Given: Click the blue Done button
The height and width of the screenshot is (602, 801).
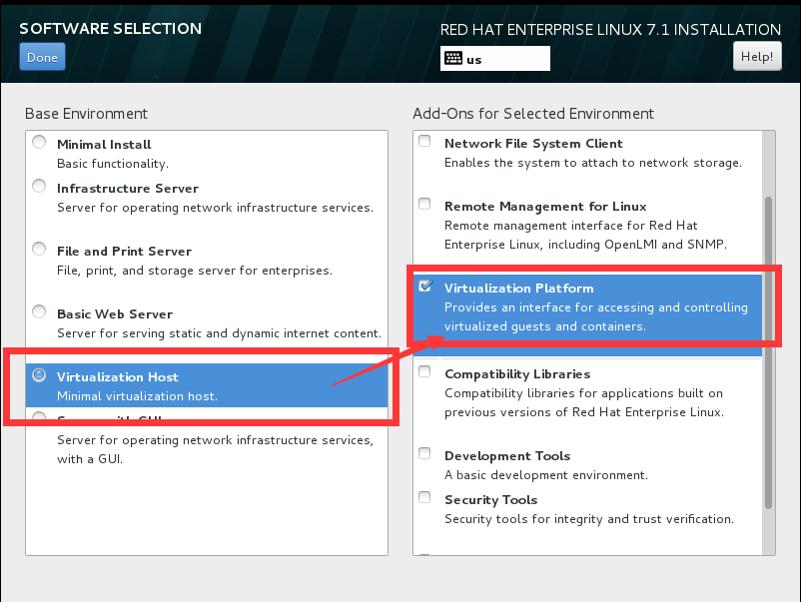Looking at the screenshot, I should [42, 57].
